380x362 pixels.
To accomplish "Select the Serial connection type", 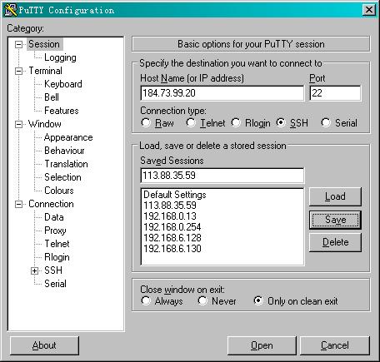I will 326,122.
